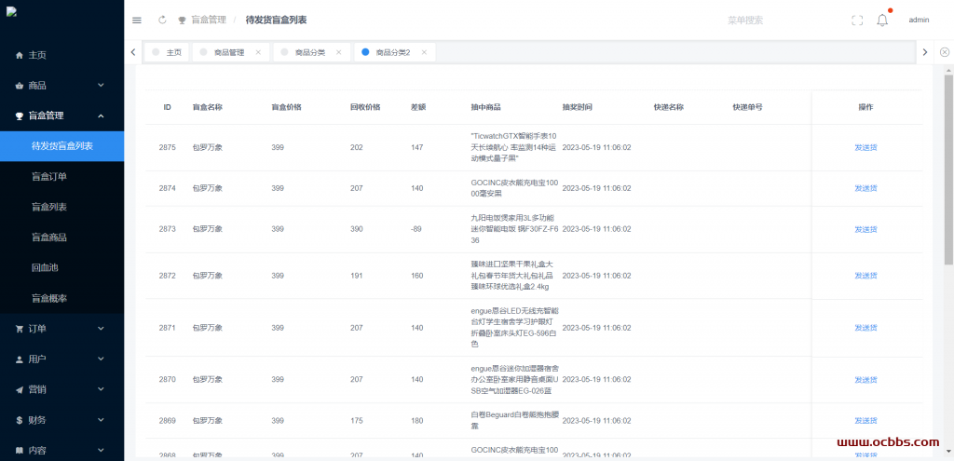Screen dimensions: 954x461
Task: Open 盲盒订单 in sidebar
Action: tap(62, 176)
